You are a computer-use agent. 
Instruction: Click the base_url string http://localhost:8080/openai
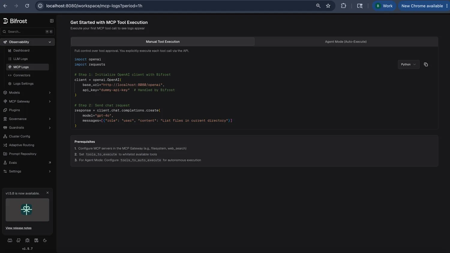(132, 85)
